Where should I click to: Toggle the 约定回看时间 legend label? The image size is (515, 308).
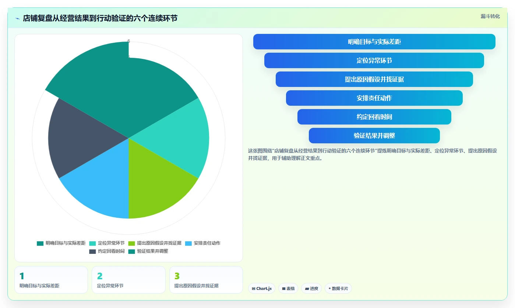point(111,251)
